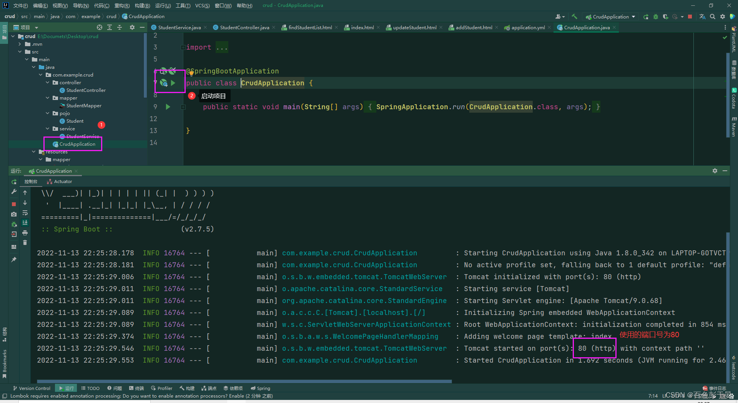Image resolution: width=738 pixels, height=403 pixels.
Task: Click the locate-in-project-tree target icon
Action: (100, 27)
